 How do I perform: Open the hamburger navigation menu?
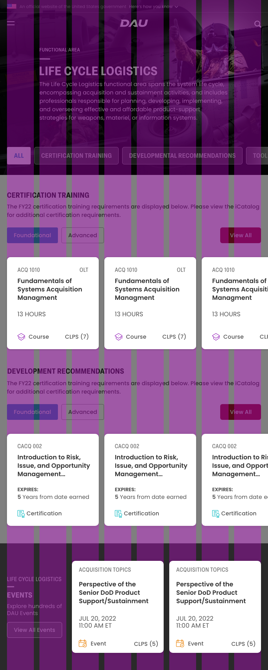click(x=11, y=23)
